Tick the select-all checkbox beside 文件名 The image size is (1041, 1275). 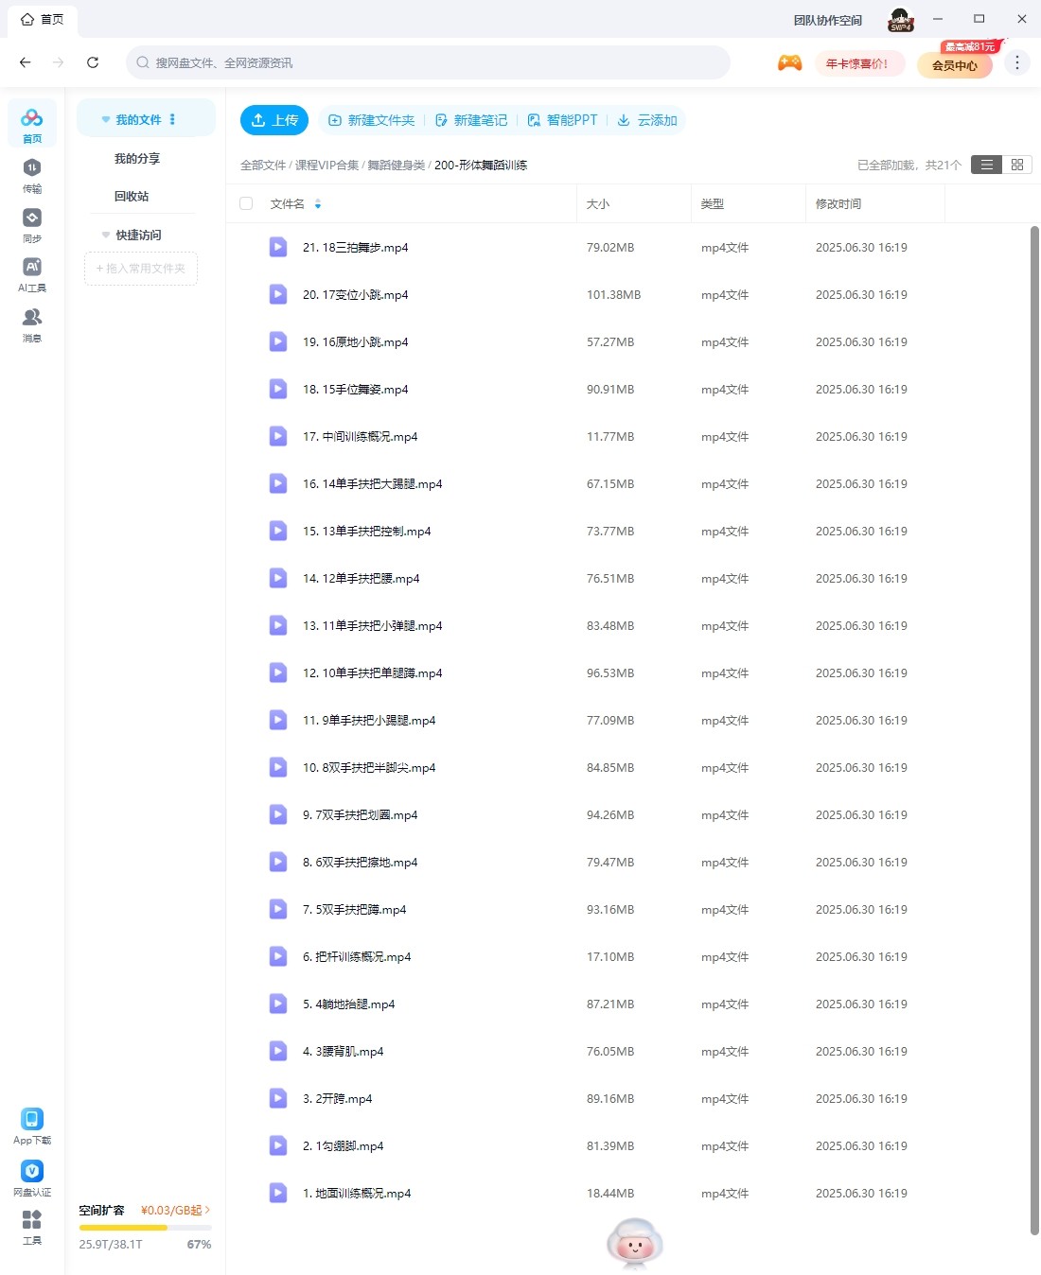[247, 203]
